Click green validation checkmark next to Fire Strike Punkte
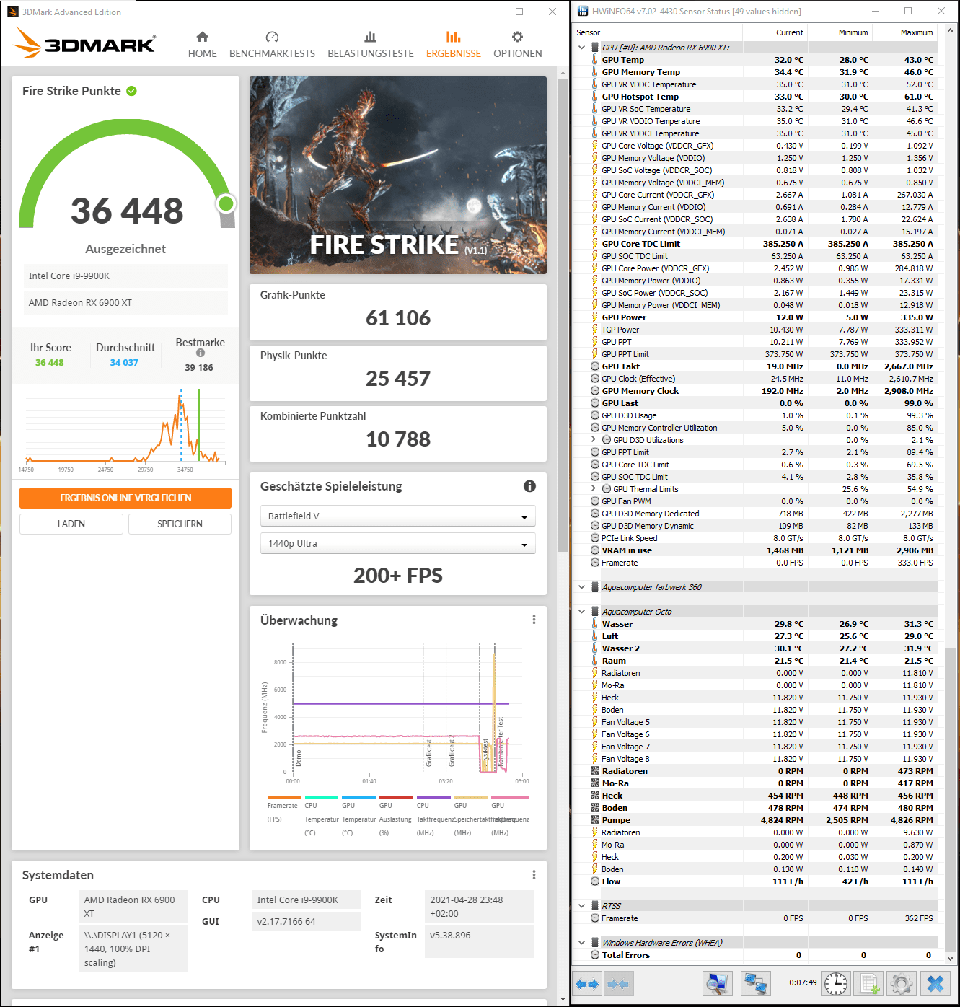This screenshot has height=1007, width=960. (132, 91)
